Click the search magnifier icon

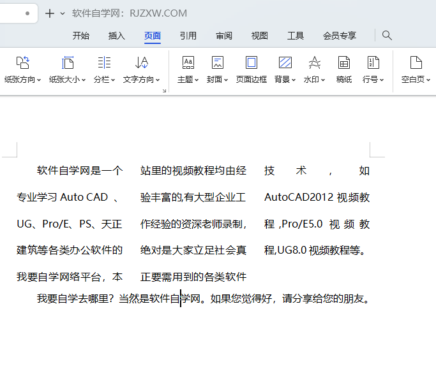tap(387, 36)
